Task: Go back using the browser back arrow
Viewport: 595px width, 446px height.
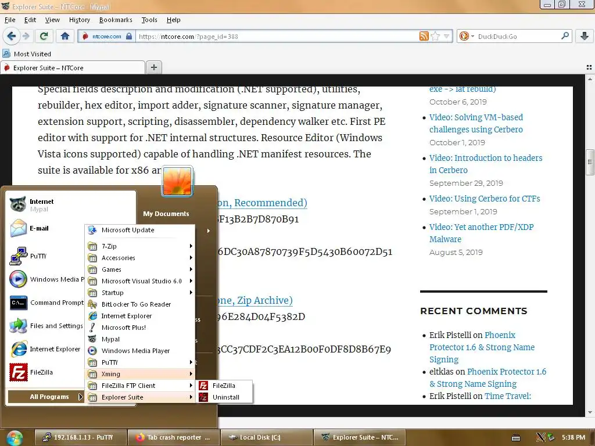Action: coord(12,36)
